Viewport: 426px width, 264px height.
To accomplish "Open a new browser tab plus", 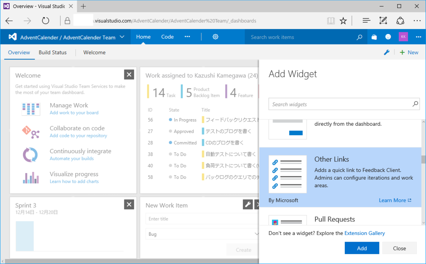I will tap(83, 6).
